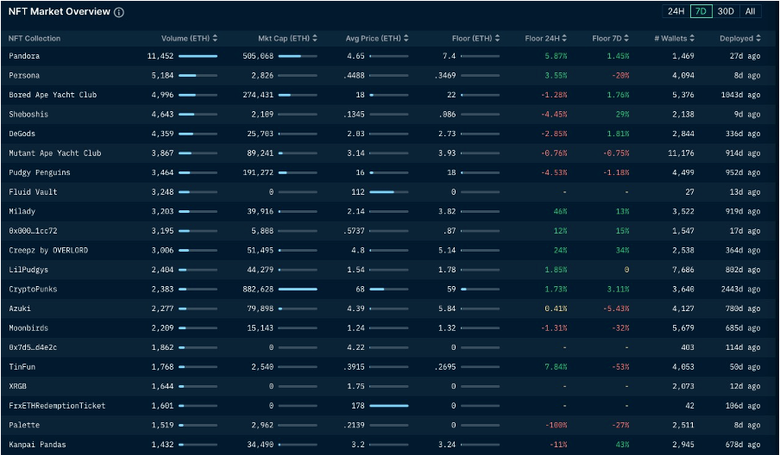
Task: Open the XRGB collection
Action: pyautogui.click(x=17, y=386)
